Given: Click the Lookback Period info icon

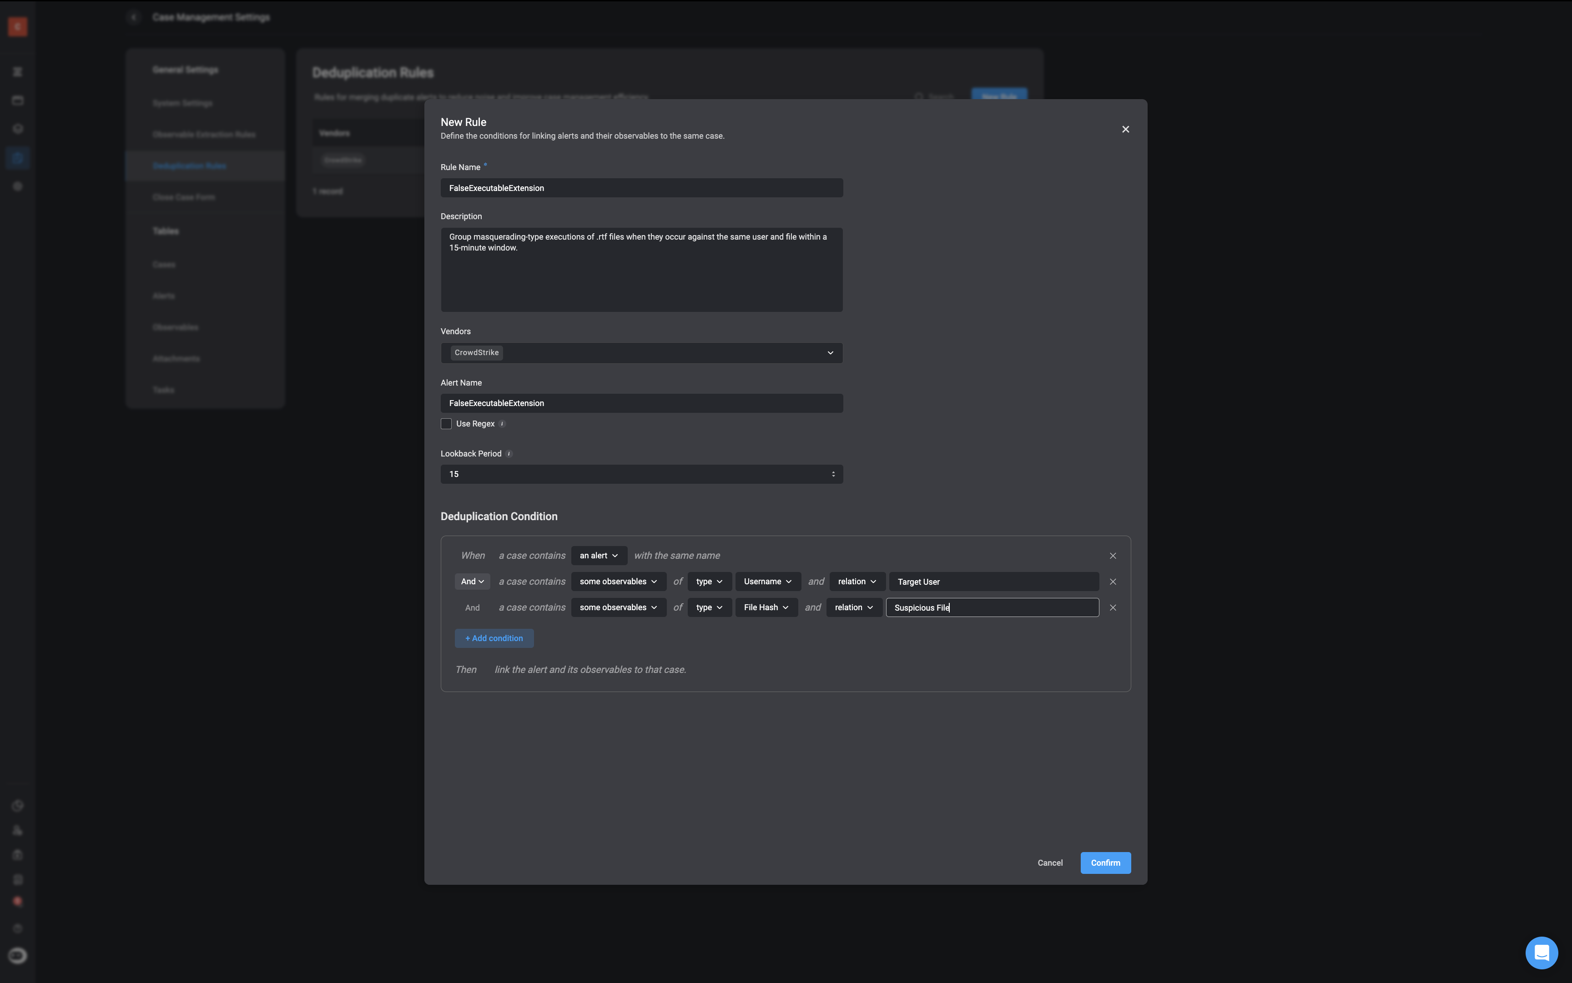Looking at the screenshot, I should coord(509,454).
